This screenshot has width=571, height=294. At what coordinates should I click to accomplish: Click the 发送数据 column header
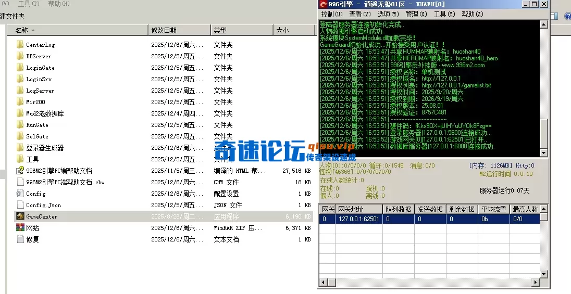pyautogui.click(x=430, y=209)
